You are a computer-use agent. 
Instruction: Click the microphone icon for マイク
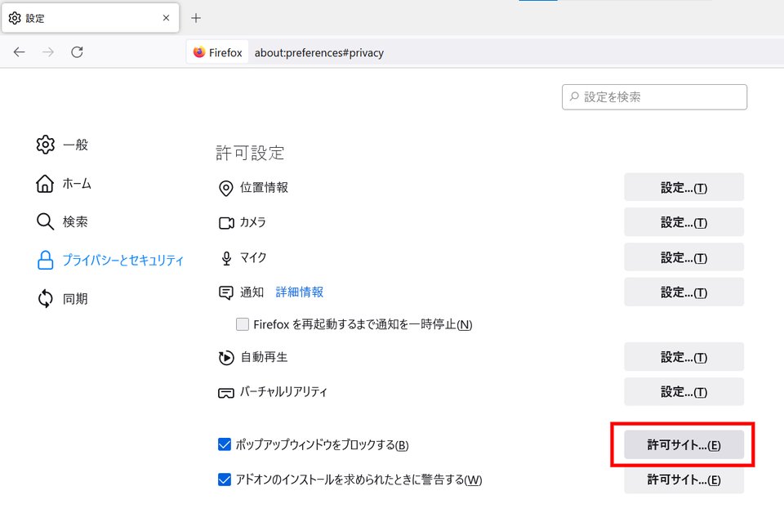click(226, 258)
